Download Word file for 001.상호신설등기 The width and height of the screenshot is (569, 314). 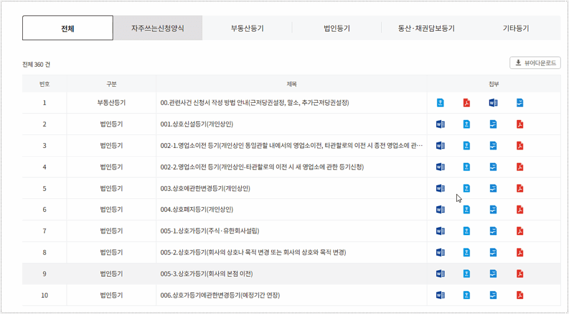point(440,124)
